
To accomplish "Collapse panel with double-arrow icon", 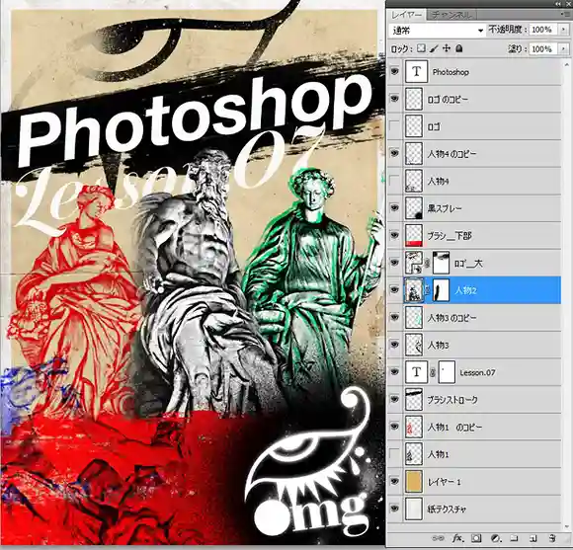I will (558, 4).
